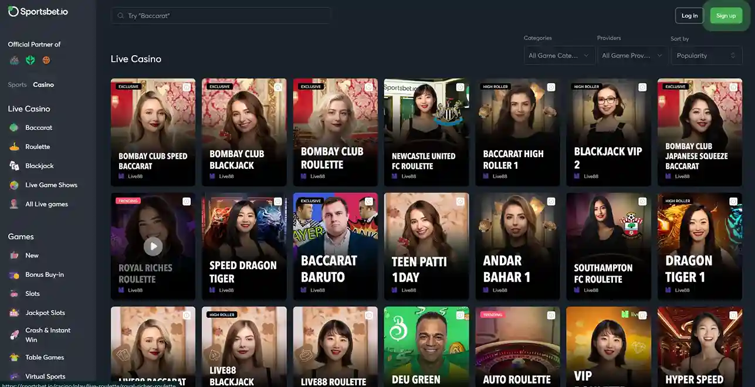This screenshot has width=755, height=387.
Task: Click the Crash & Instant Win rocket icon
Action: [x=14, y=335]
